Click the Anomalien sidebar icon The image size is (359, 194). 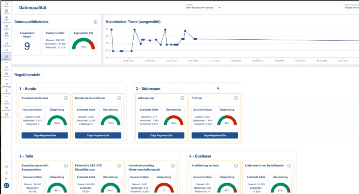6,91
